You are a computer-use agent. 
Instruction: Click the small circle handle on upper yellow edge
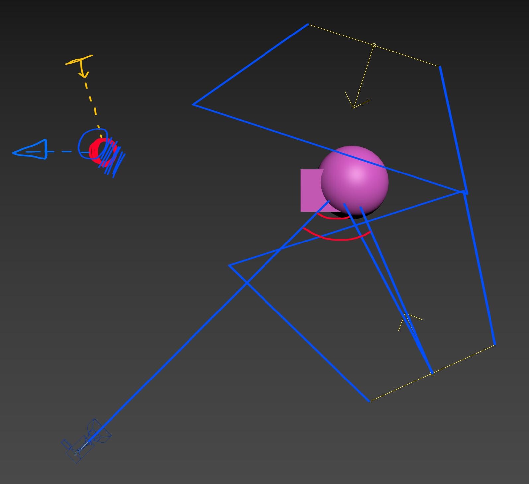[374, 45]
